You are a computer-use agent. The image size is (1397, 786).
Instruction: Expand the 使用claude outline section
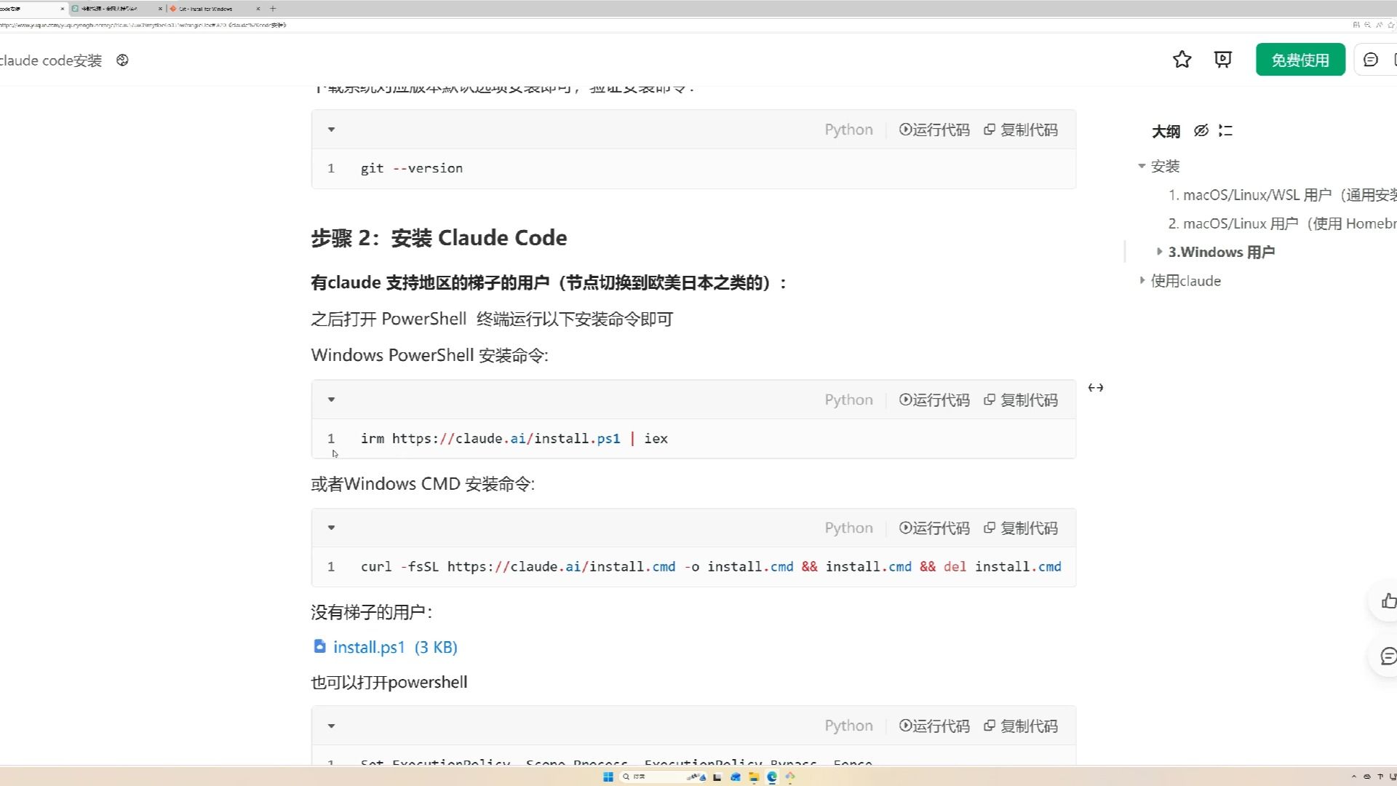(1142, 281)
